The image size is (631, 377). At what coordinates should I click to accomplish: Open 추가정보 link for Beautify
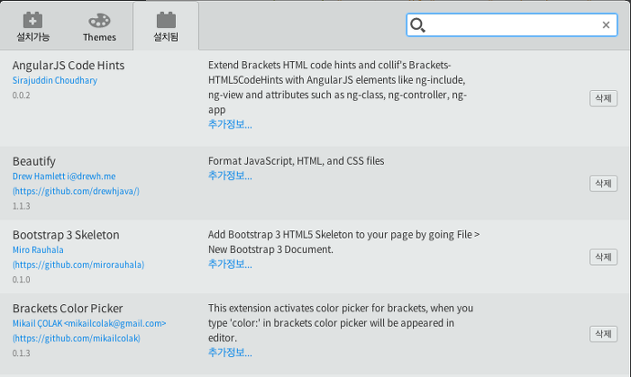[230, 175]
